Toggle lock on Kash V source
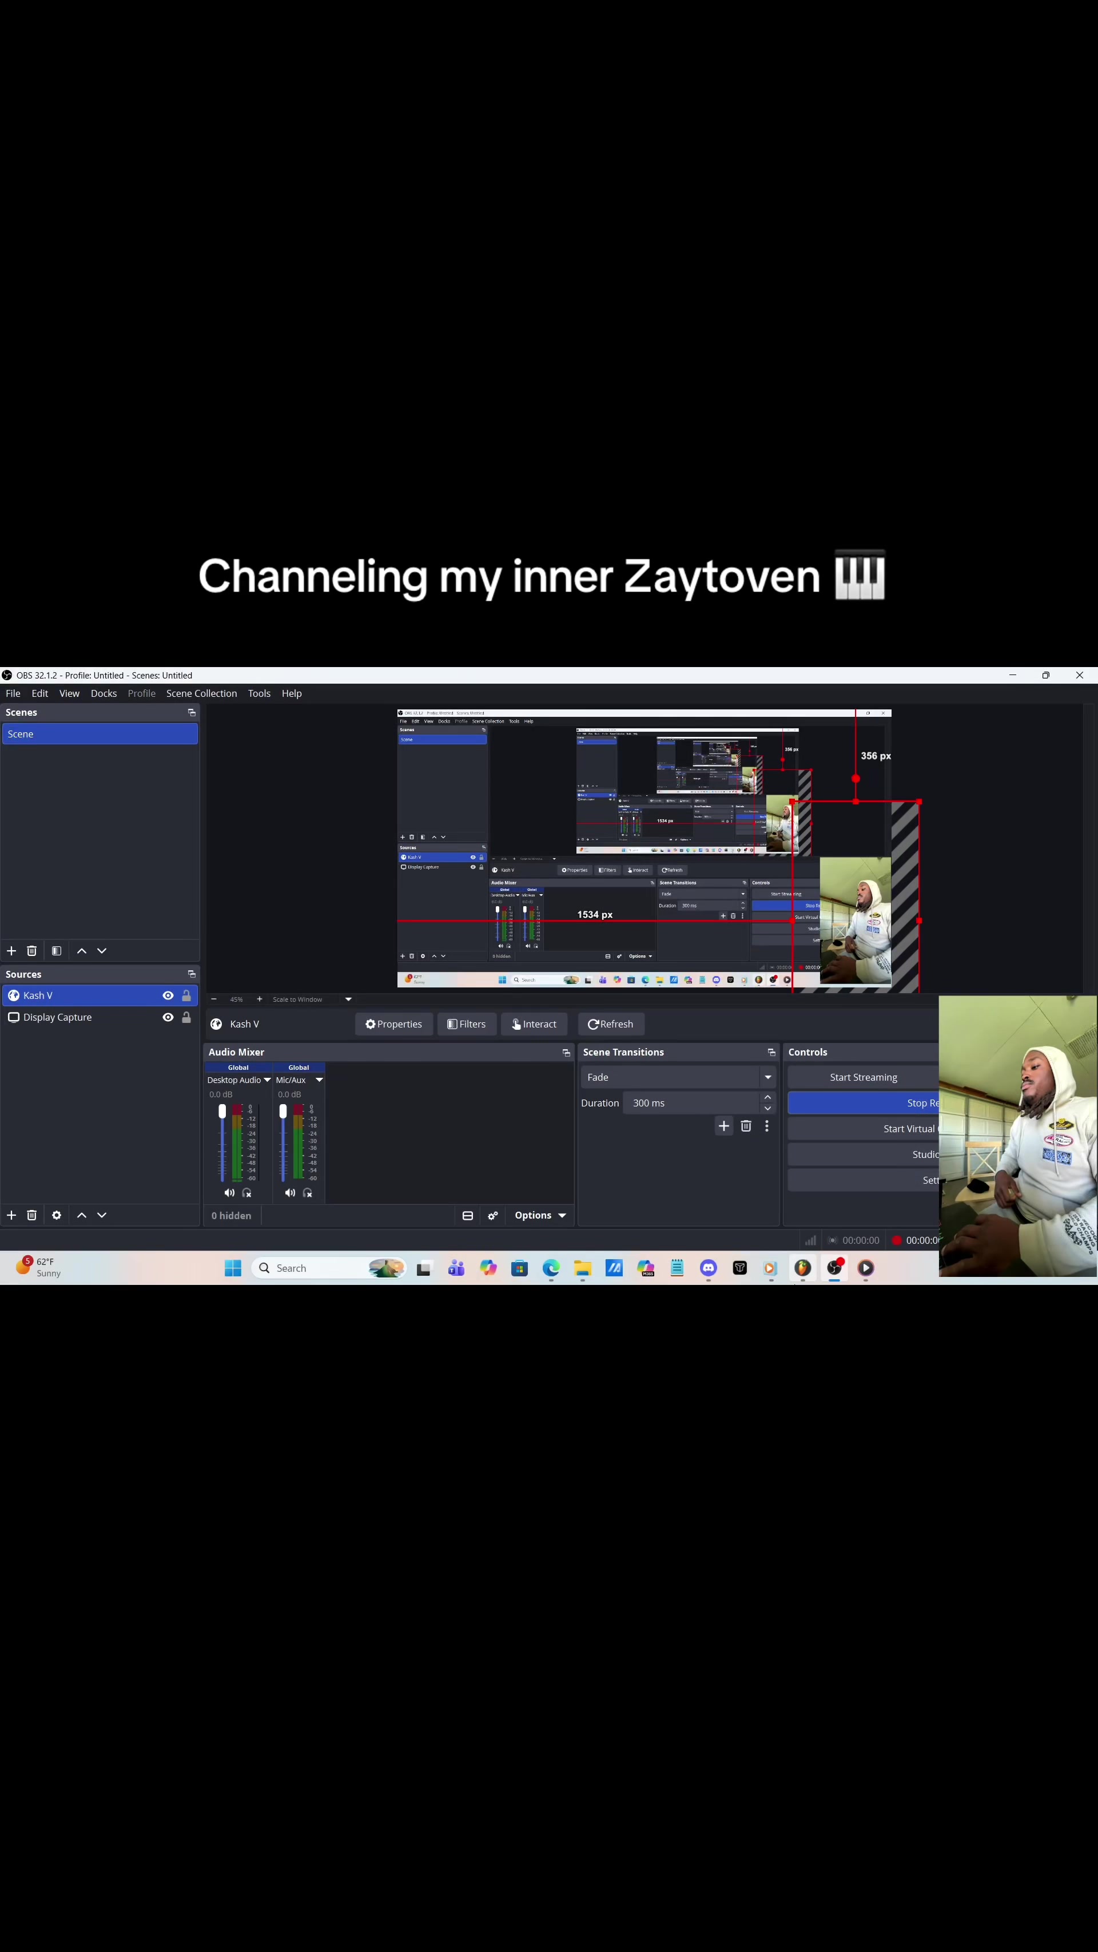This screenshot has width=1098, height=1952. pos(186,995)
